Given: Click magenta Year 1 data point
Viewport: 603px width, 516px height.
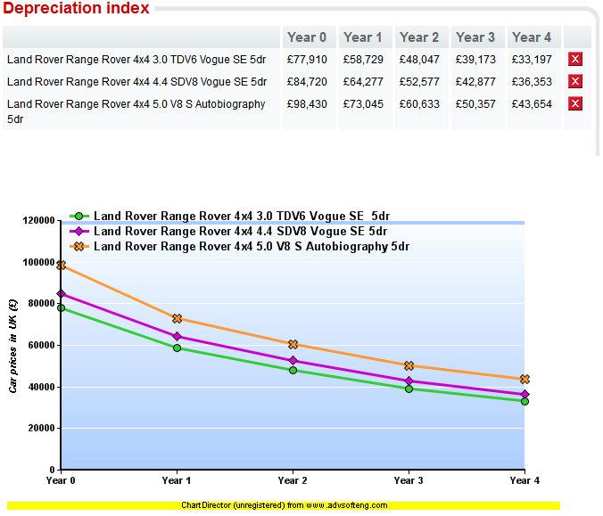Looking at the screenshot, I should point(177,337).
